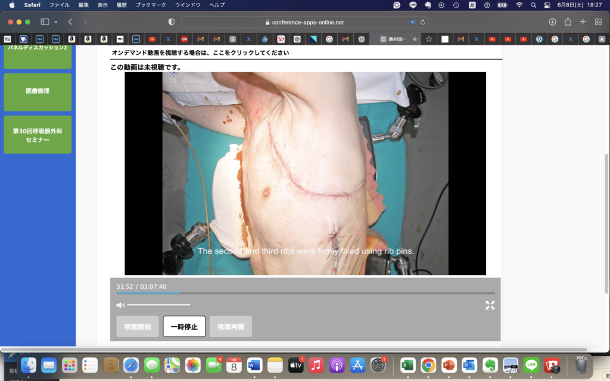The width and height of the screenshot is (610, 381).
Task: Adjust the volume slider bar
Action: [159, 305]
